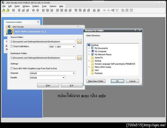Click the help question mark in Browse For Folder
Viewport: 167px width, 128px height.
[135, 30]
